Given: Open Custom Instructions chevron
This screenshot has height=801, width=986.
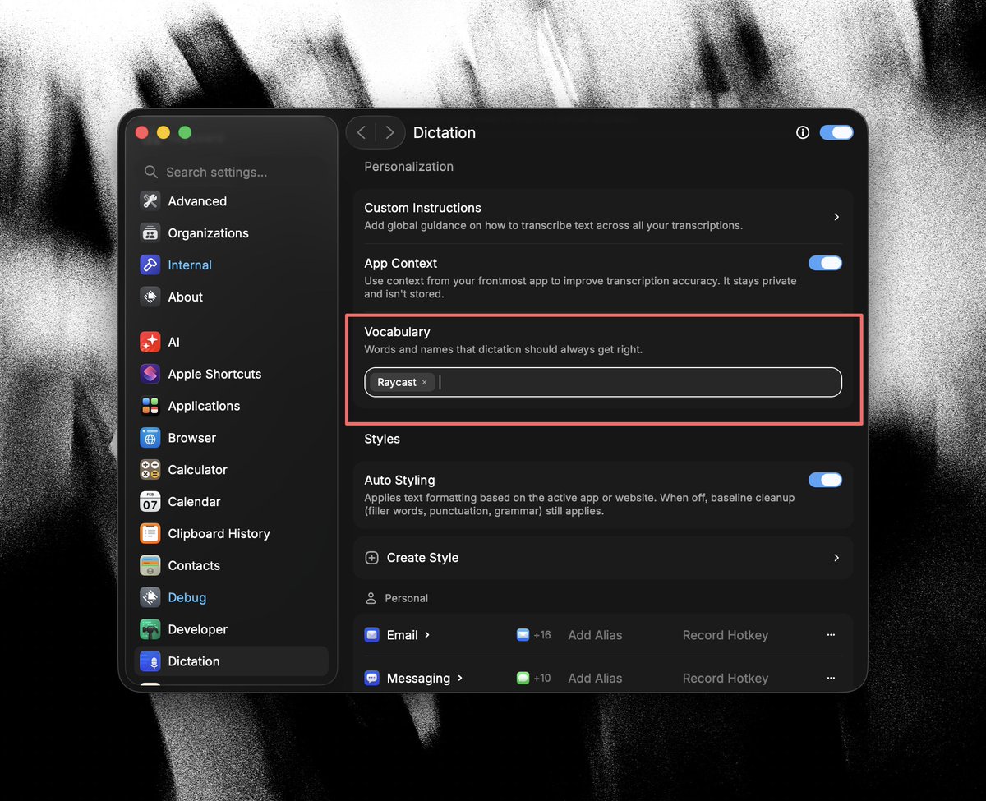Looking at the screenshot, I should [836, 217].
